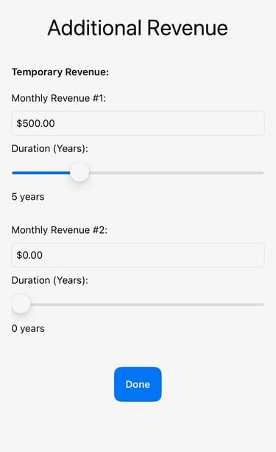
Task: Click the 5 years value text
Action: [x=28, y=197]
